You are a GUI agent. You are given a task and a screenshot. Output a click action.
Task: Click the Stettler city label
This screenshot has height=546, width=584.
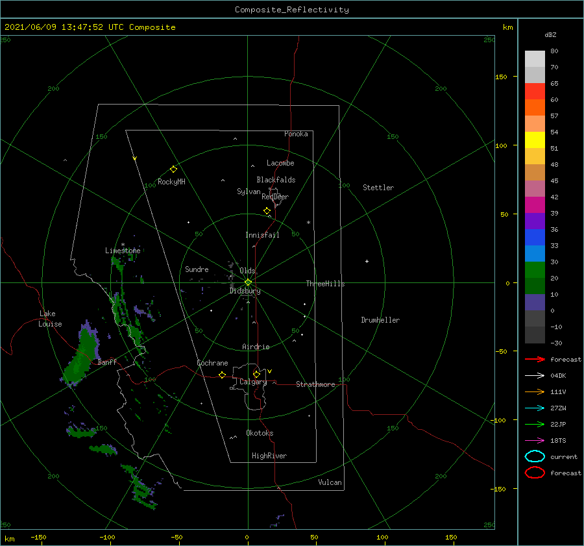coord(378,188)
